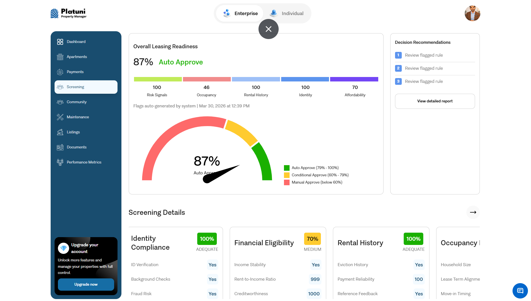
Task: Click Payment Reliability 100 value
Action: [x=419, y=279]
